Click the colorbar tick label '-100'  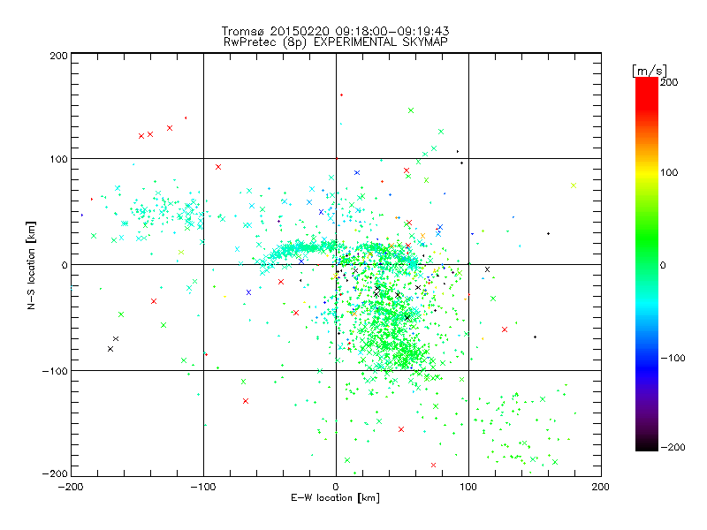click(x=673, y=359)
